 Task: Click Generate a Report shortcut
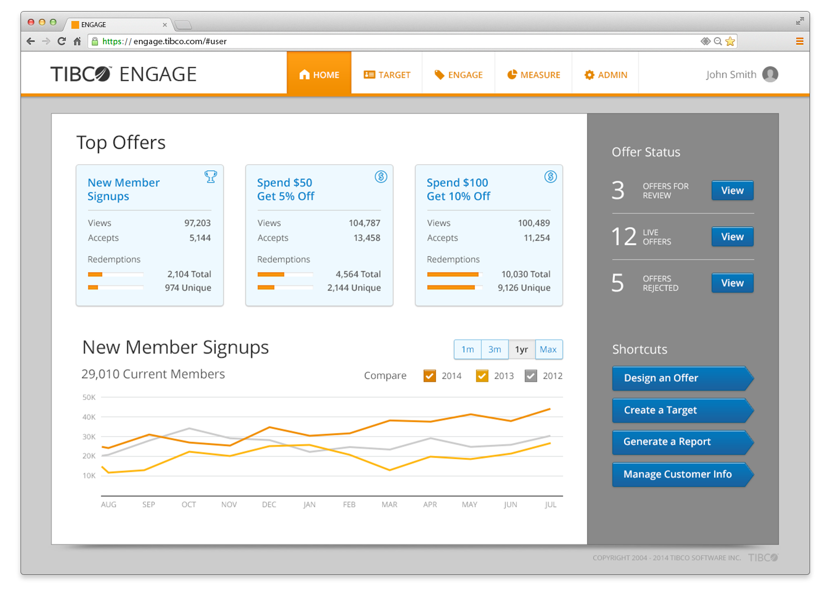(683, 442)
